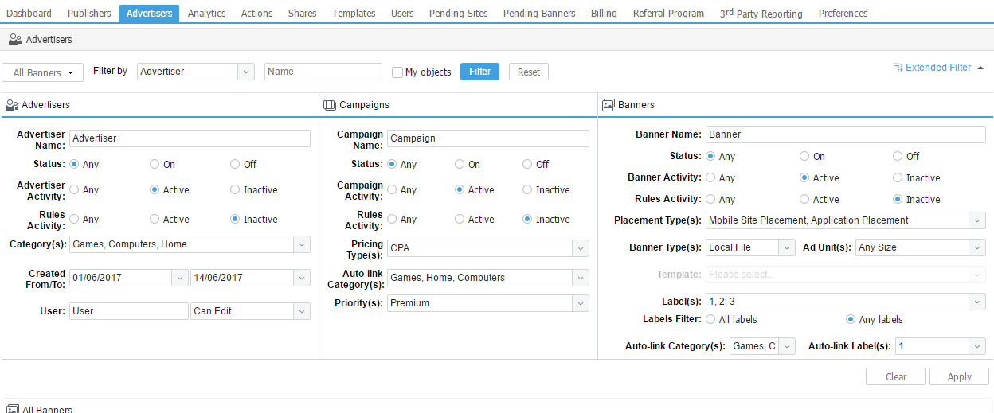Open the Ad Unit(s) Any Size dropdown
The image size is (994, 413).
tap(977, 247)
